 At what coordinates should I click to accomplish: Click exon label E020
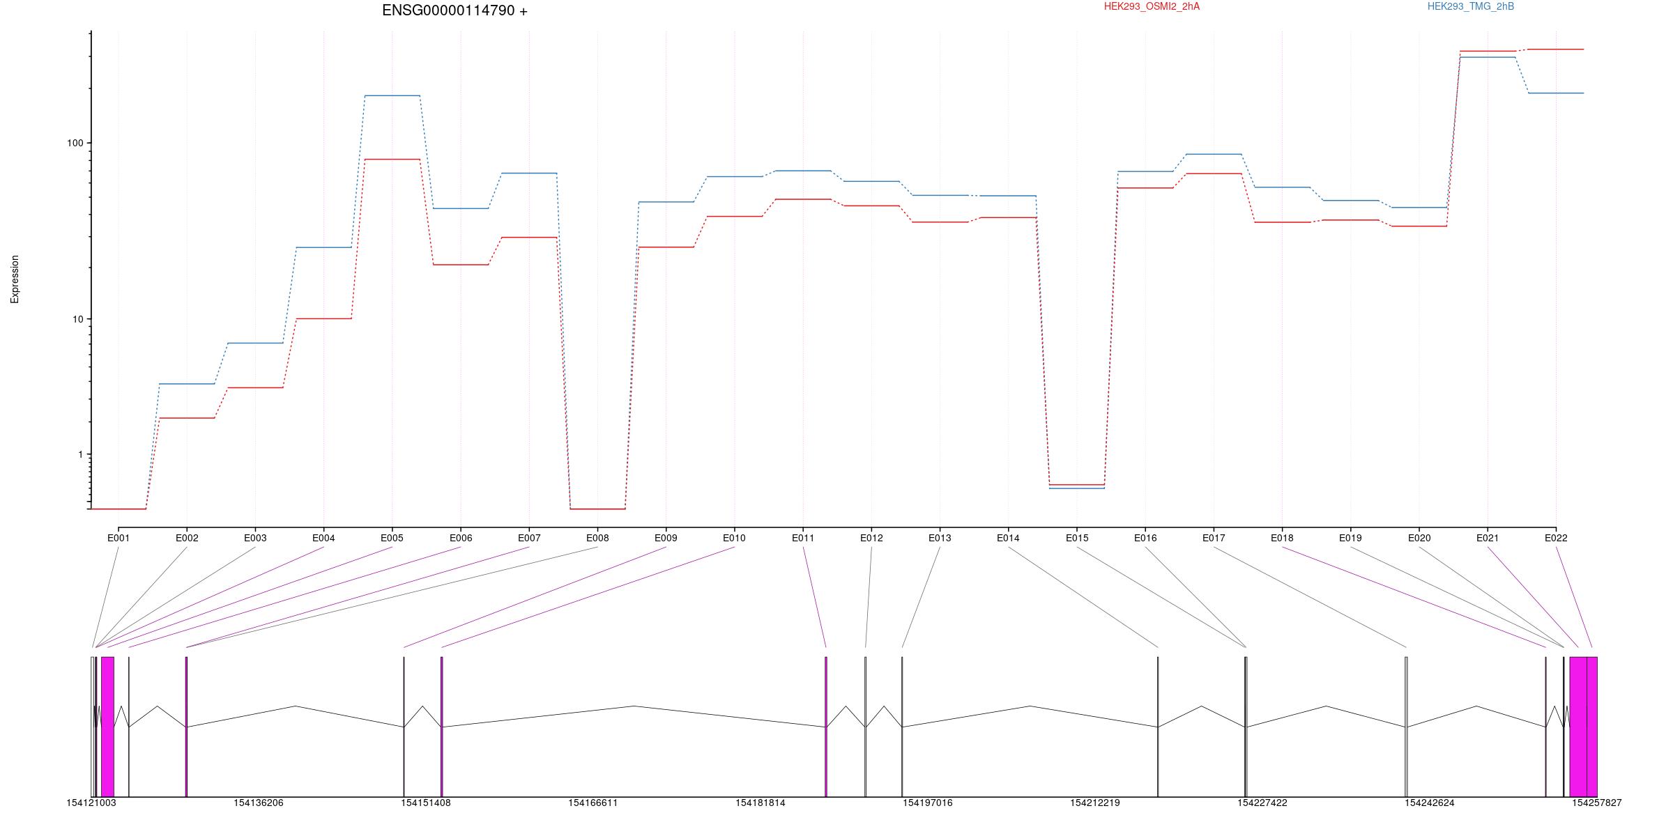[x=1419, y=538]
